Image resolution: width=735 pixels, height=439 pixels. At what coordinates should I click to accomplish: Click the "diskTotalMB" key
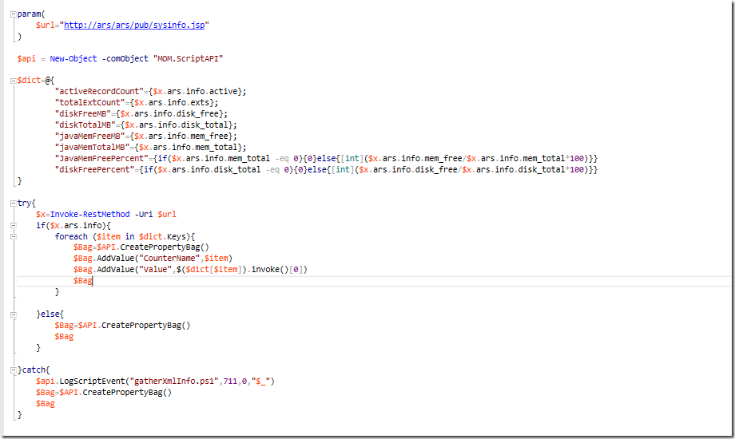click(85, 125)
